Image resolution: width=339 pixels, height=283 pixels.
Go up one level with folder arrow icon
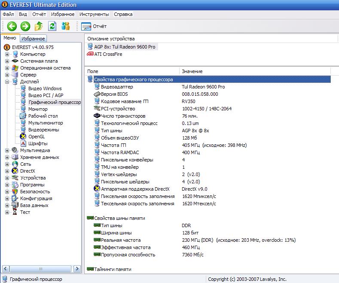(x=39, y=26)
